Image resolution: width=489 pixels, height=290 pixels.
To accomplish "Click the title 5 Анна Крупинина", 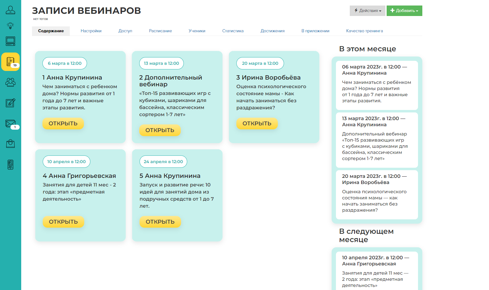I will pyautogui.click(x=170, y=176).
